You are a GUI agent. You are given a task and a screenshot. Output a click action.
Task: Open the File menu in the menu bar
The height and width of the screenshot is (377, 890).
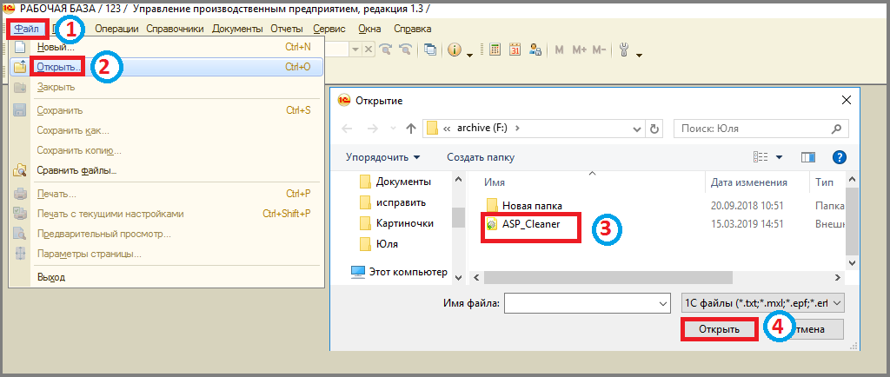[x=27, y=29]
